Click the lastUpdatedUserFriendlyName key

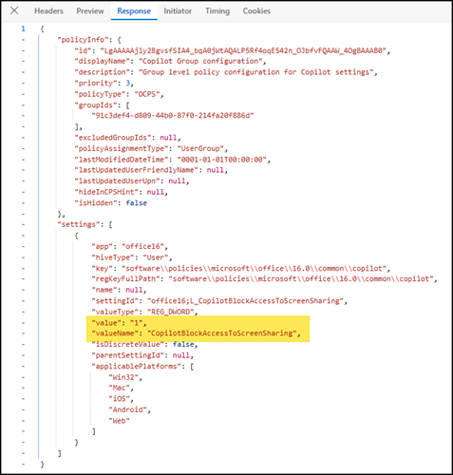tap(137, 170)
